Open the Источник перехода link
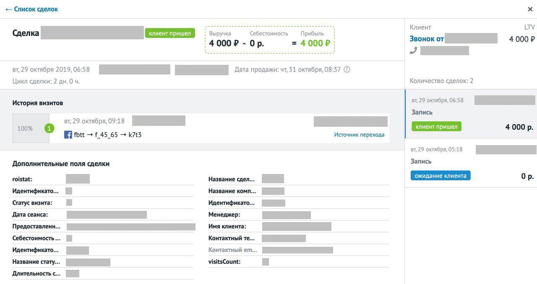537x284 pixels. click(x=359, y=135)
